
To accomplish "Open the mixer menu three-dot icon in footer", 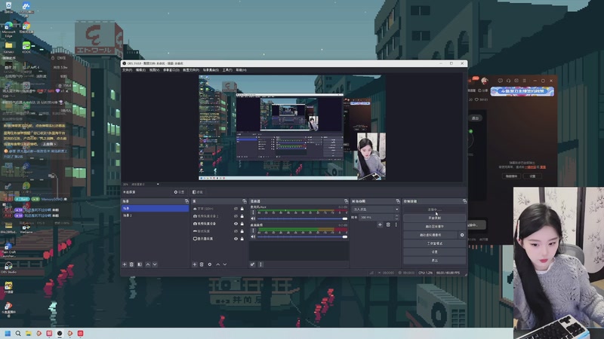I will click(260, 264).
